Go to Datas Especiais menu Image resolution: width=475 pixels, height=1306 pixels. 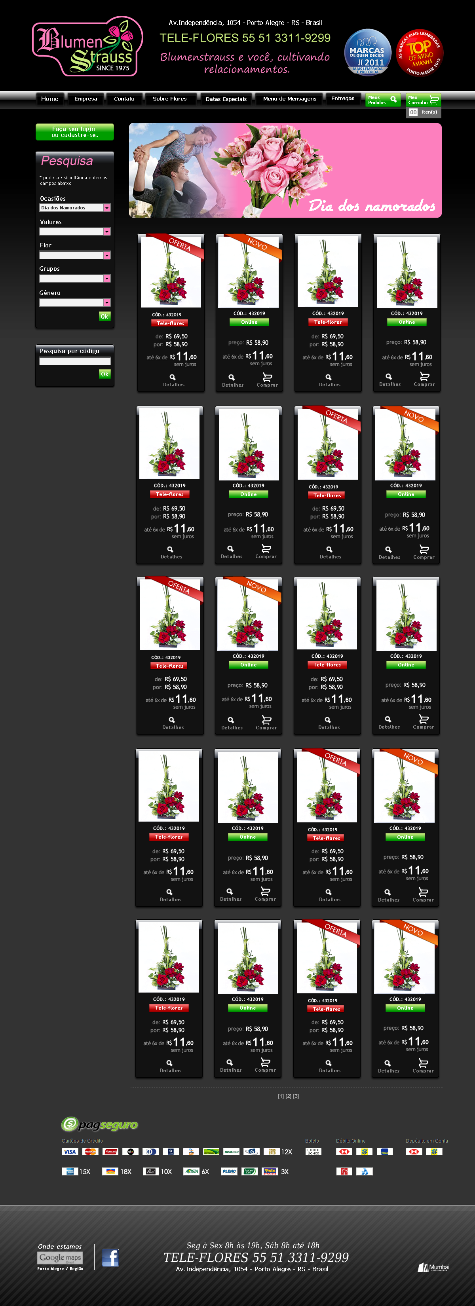click(x=226, y=99)
